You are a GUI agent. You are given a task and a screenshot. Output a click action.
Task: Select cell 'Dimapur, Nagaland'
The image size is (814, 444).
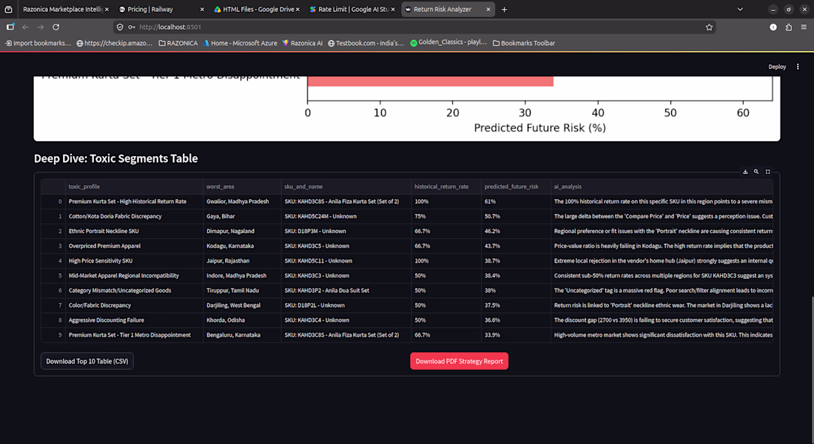point(242,231)
